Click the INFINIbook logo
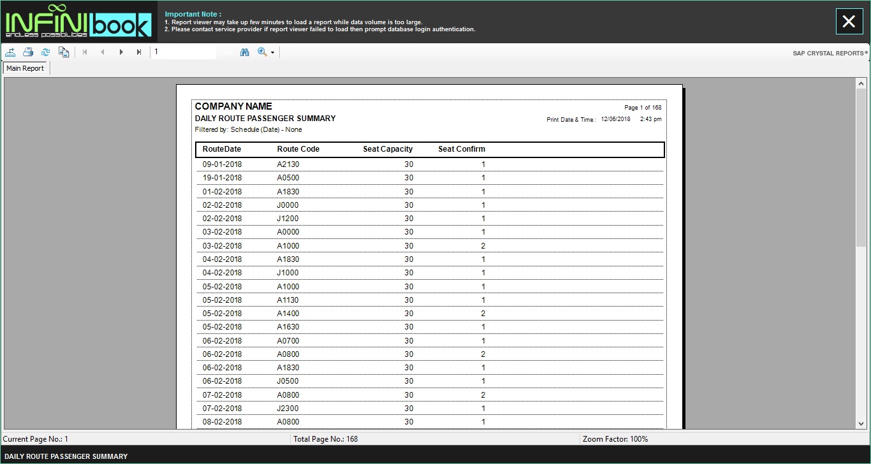871x464 pixels. point(78,22)
